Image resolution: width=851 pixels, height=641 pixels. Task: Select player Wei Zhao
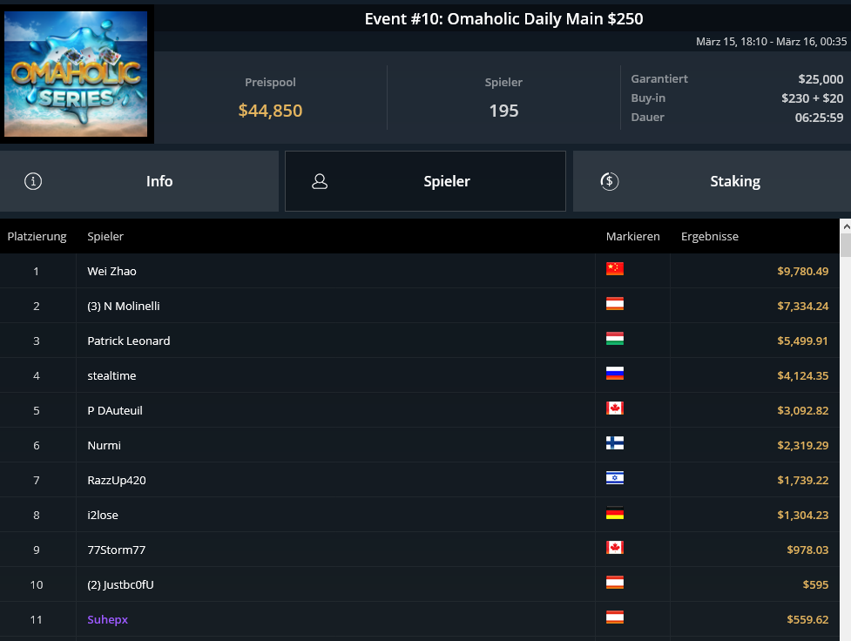[111, 271]
